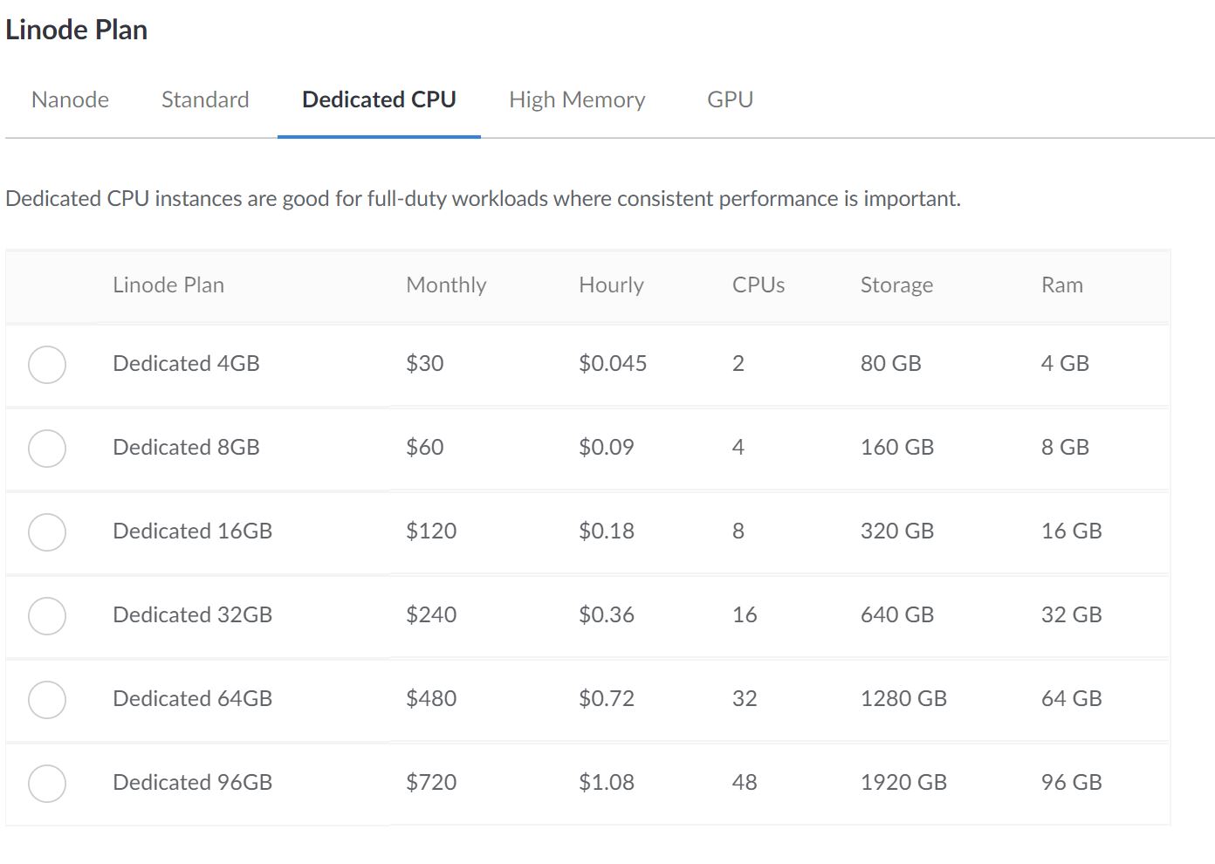Image resolution: width=1215 pixels, height=864 pixels.
Task: Click the 64 GB Ram value
Action: tap(1071, 699)
